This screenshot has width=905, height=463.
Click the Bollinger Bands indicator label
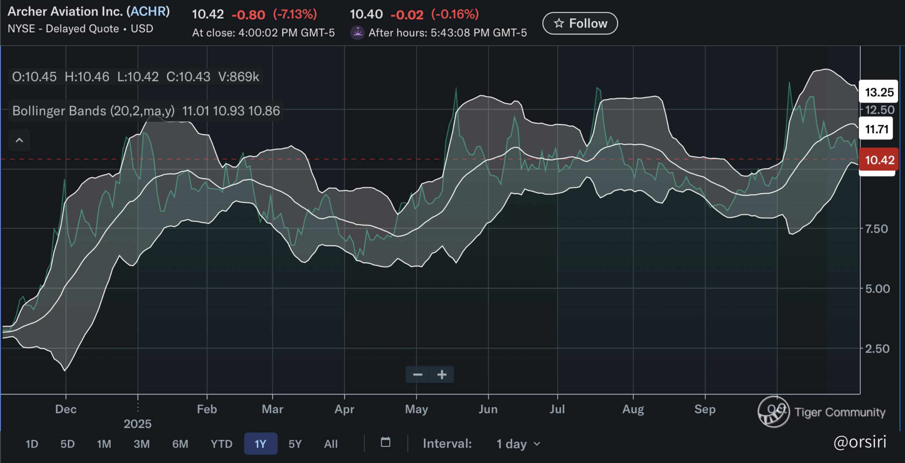[93, 111]
